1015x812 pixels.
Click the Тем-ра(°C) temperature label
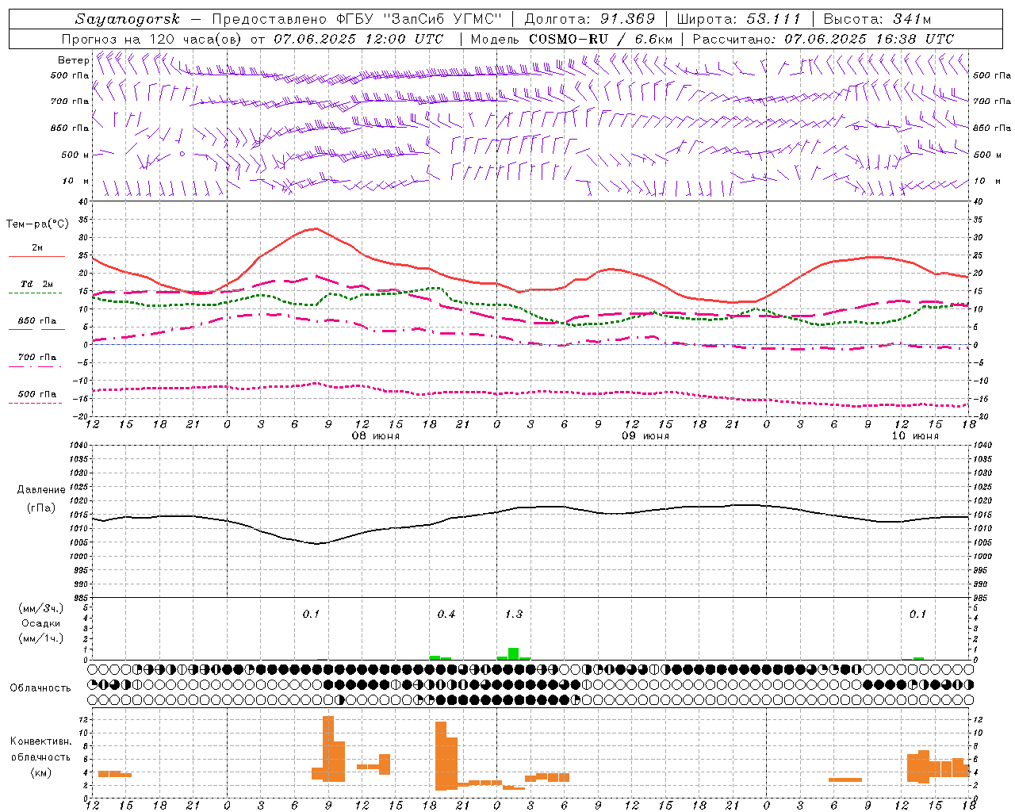click(x=37, y=224)
